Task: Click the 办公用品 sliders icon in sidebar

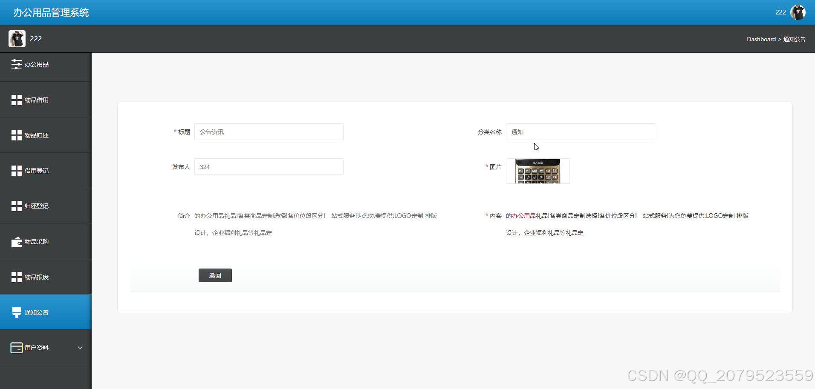Action: [16, 64]
